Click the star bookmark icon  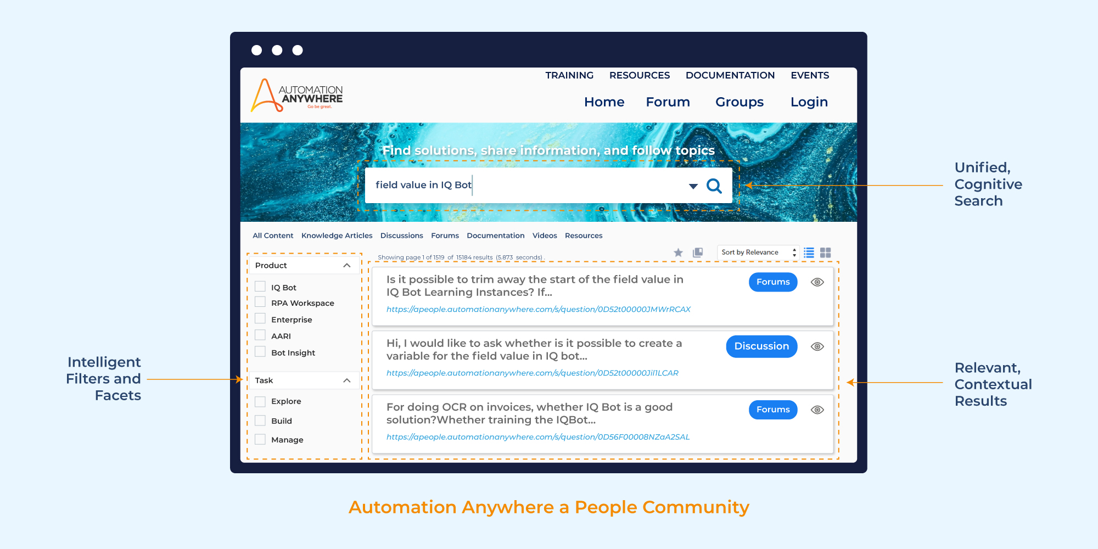679,253
